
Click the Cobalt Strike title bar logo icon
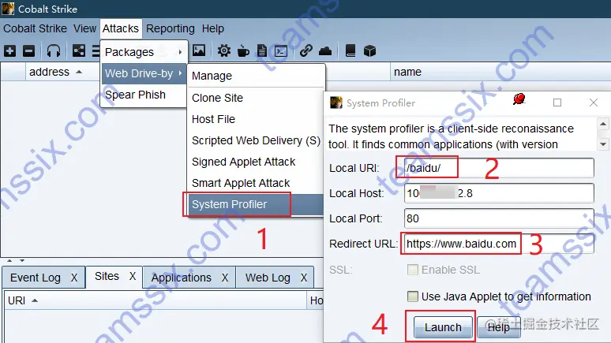[x=8, y=9]
